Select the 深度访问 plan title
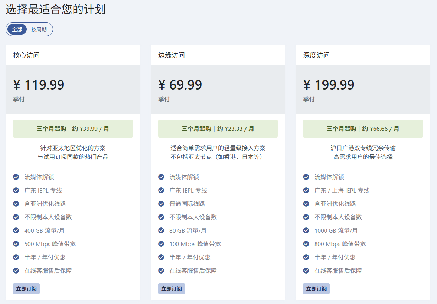437x304 pixels. click(316, 55)
